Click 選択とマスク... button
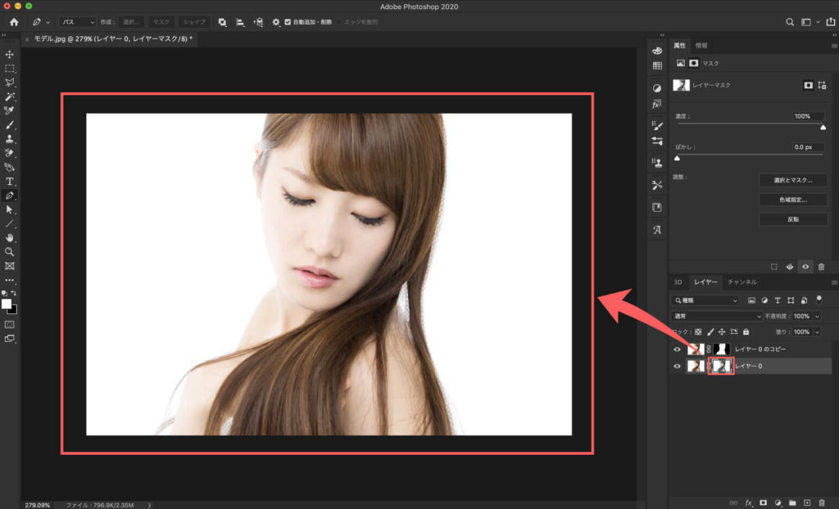Viewport: 839px width, 509px height. (x=793, y=180)
